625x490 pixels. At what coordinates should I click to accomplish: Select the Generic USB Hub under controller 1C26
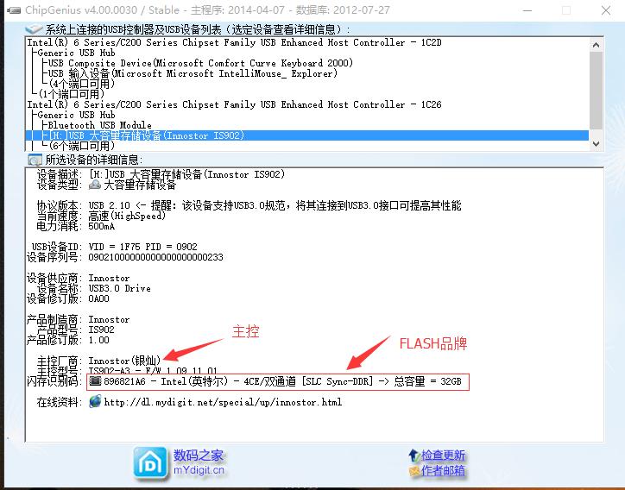pyautogui.click(x=76, y=115)
